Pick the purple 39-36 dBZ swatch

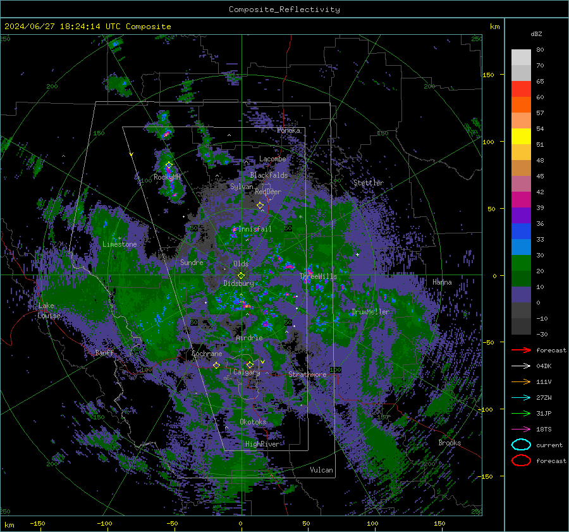click(521, 216)
